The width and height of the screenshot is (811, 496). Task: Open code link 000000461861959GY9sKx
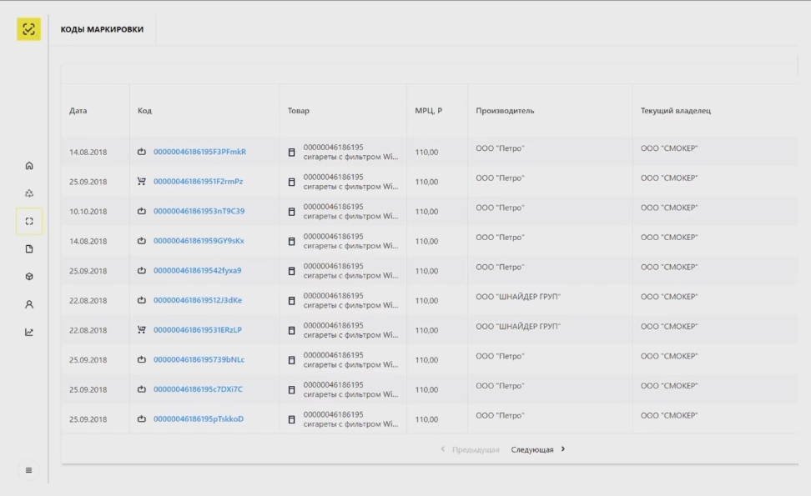(199, 241)
